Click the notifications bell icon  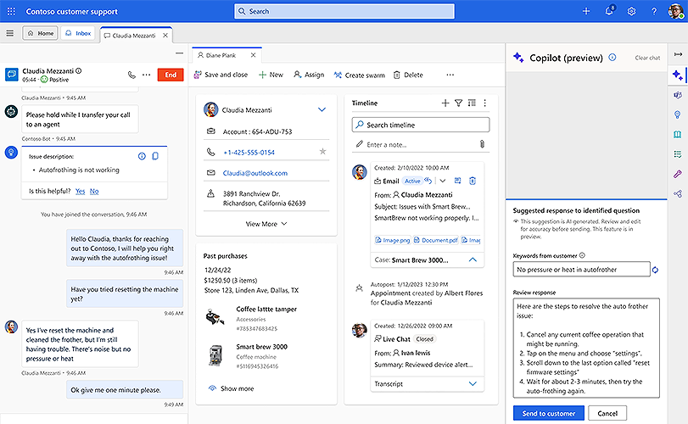pos(610,11)
